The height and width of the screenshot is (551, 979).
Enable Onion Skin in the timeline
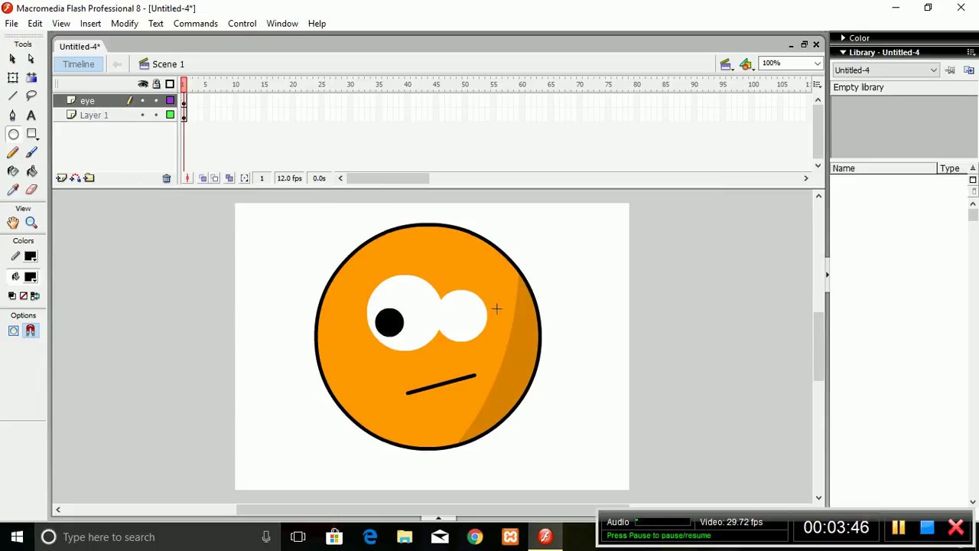[203, 178]
